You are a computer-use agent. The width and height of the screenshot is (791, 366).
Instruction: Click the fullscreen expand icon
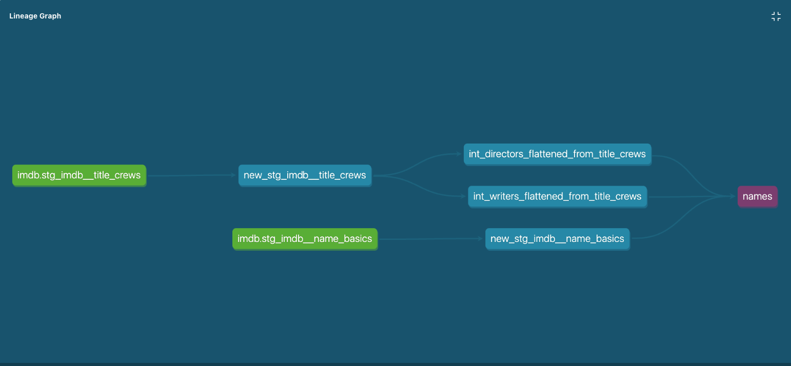(776, 16)
